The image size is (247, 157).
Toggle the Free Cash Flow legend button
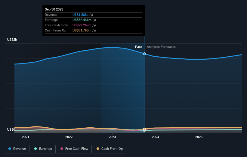click(x=74, y=149)
